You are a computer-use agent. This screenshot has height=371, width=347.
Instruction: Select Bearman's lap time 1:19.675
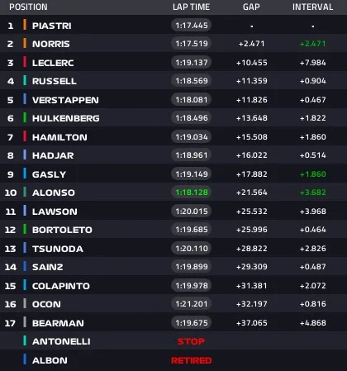[192, 322]
